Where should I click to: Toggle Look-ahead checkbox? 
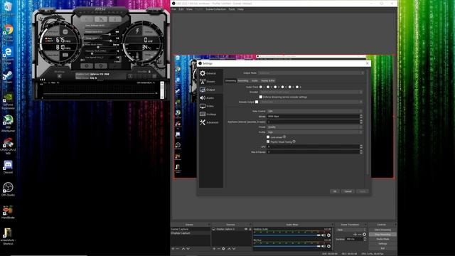click(268, 137)
